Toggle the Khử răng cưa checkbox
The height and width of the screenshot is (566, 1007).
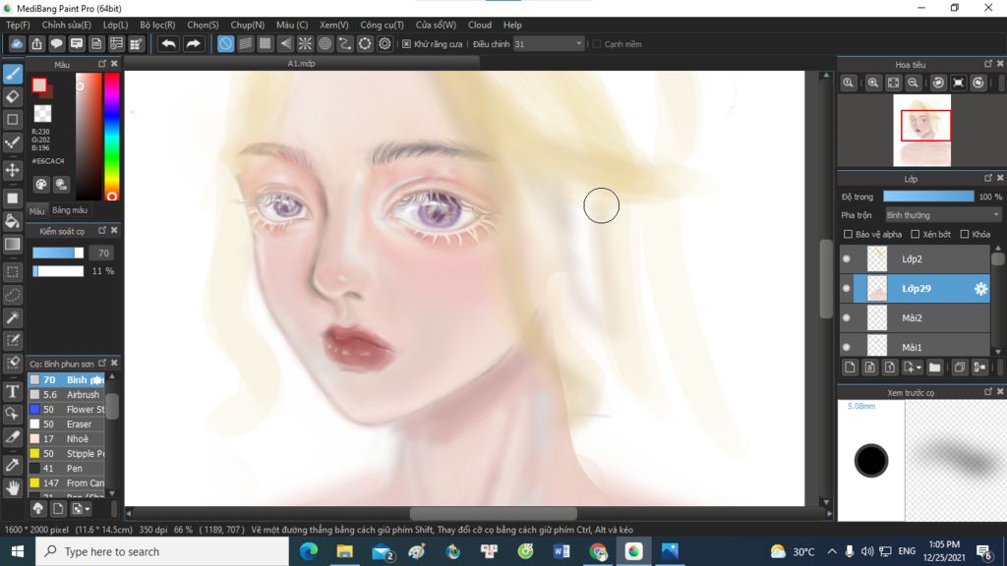coord(406,44)
